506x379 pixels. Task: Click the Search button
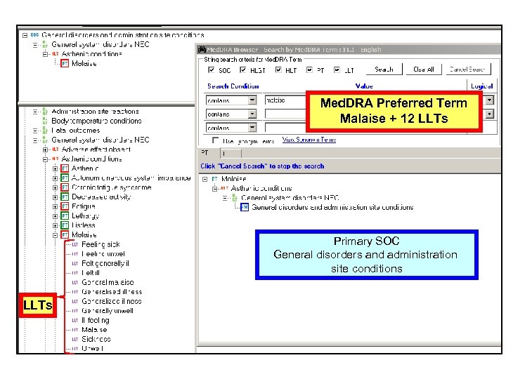point(384,69)
